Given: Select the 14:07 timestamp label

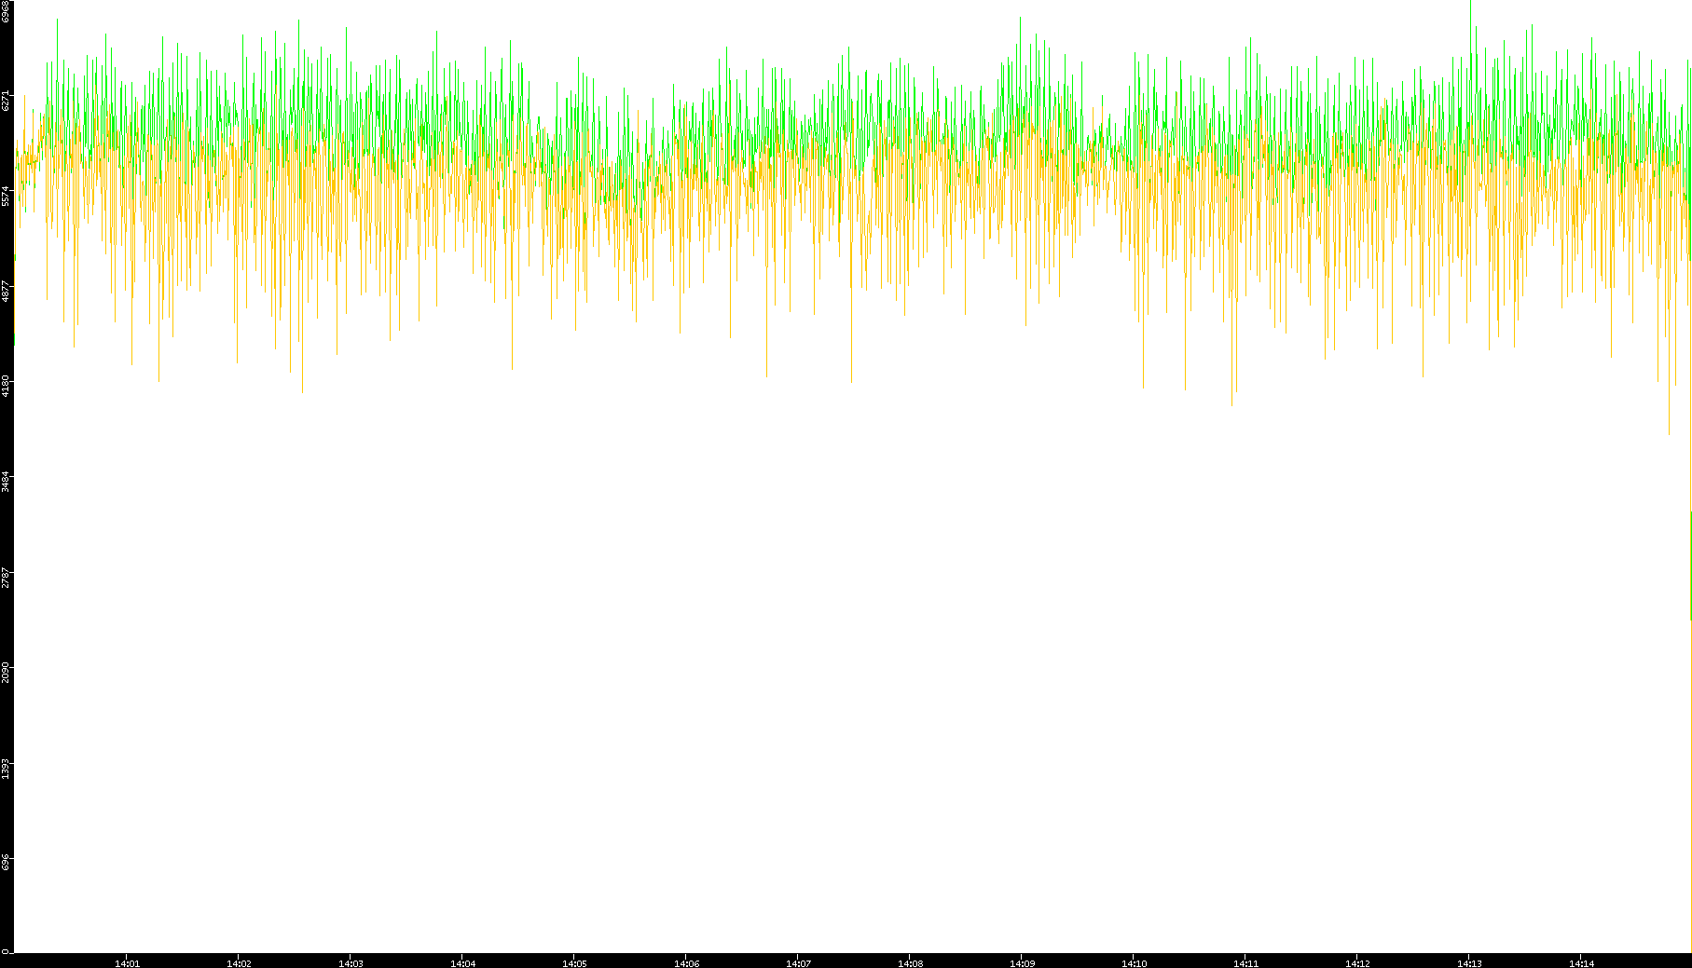Looking at the screenshot, I should (798, 963).
